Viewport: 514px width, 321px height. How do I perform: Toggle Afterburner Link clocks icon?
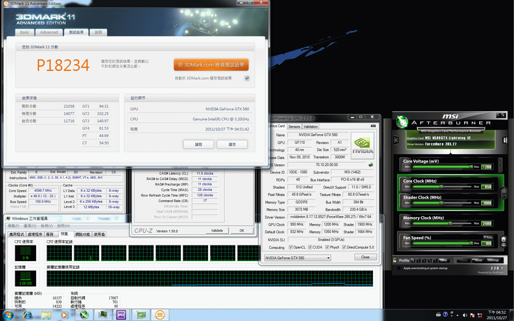tap(503, 193)
